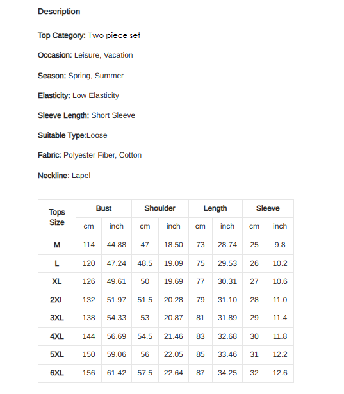
Task: Click the L bust inch value 47.24
Action: (x=117, y=263)
